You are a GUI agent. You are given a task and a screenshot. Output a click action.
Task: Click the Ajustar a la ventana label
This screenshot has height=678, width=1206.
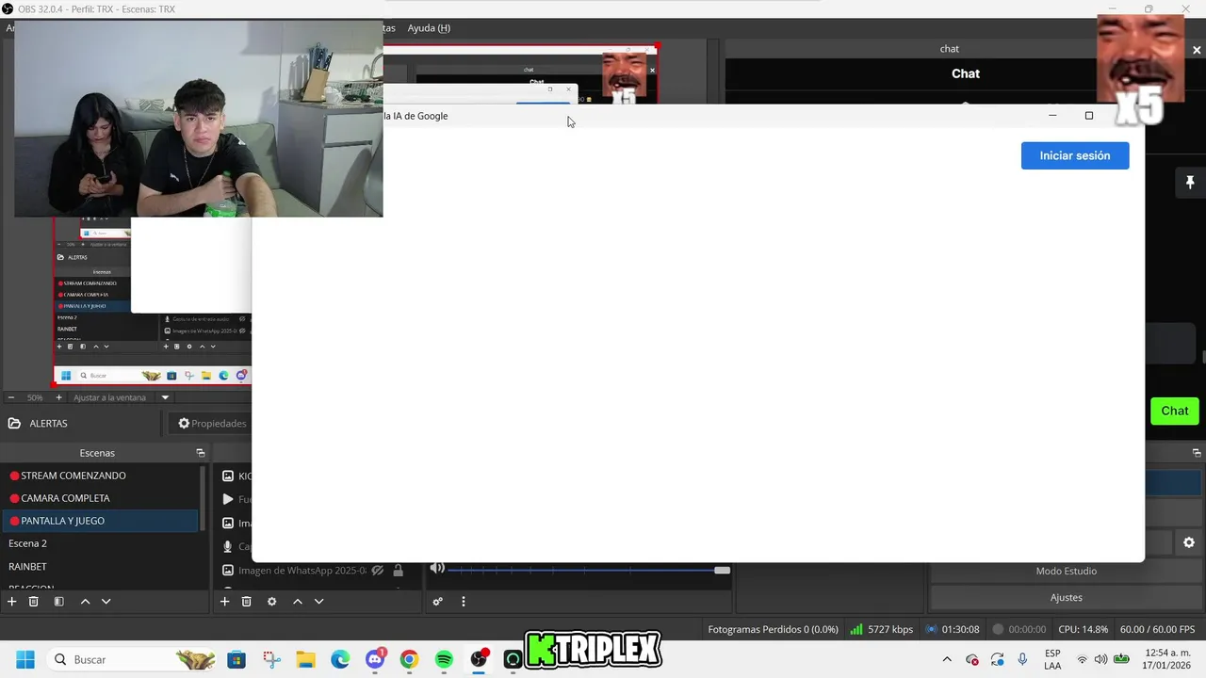(x=110, y=397)
